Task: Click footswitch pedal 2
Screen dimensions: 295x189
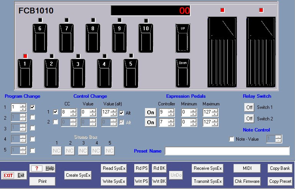Action: pos(51,73)
